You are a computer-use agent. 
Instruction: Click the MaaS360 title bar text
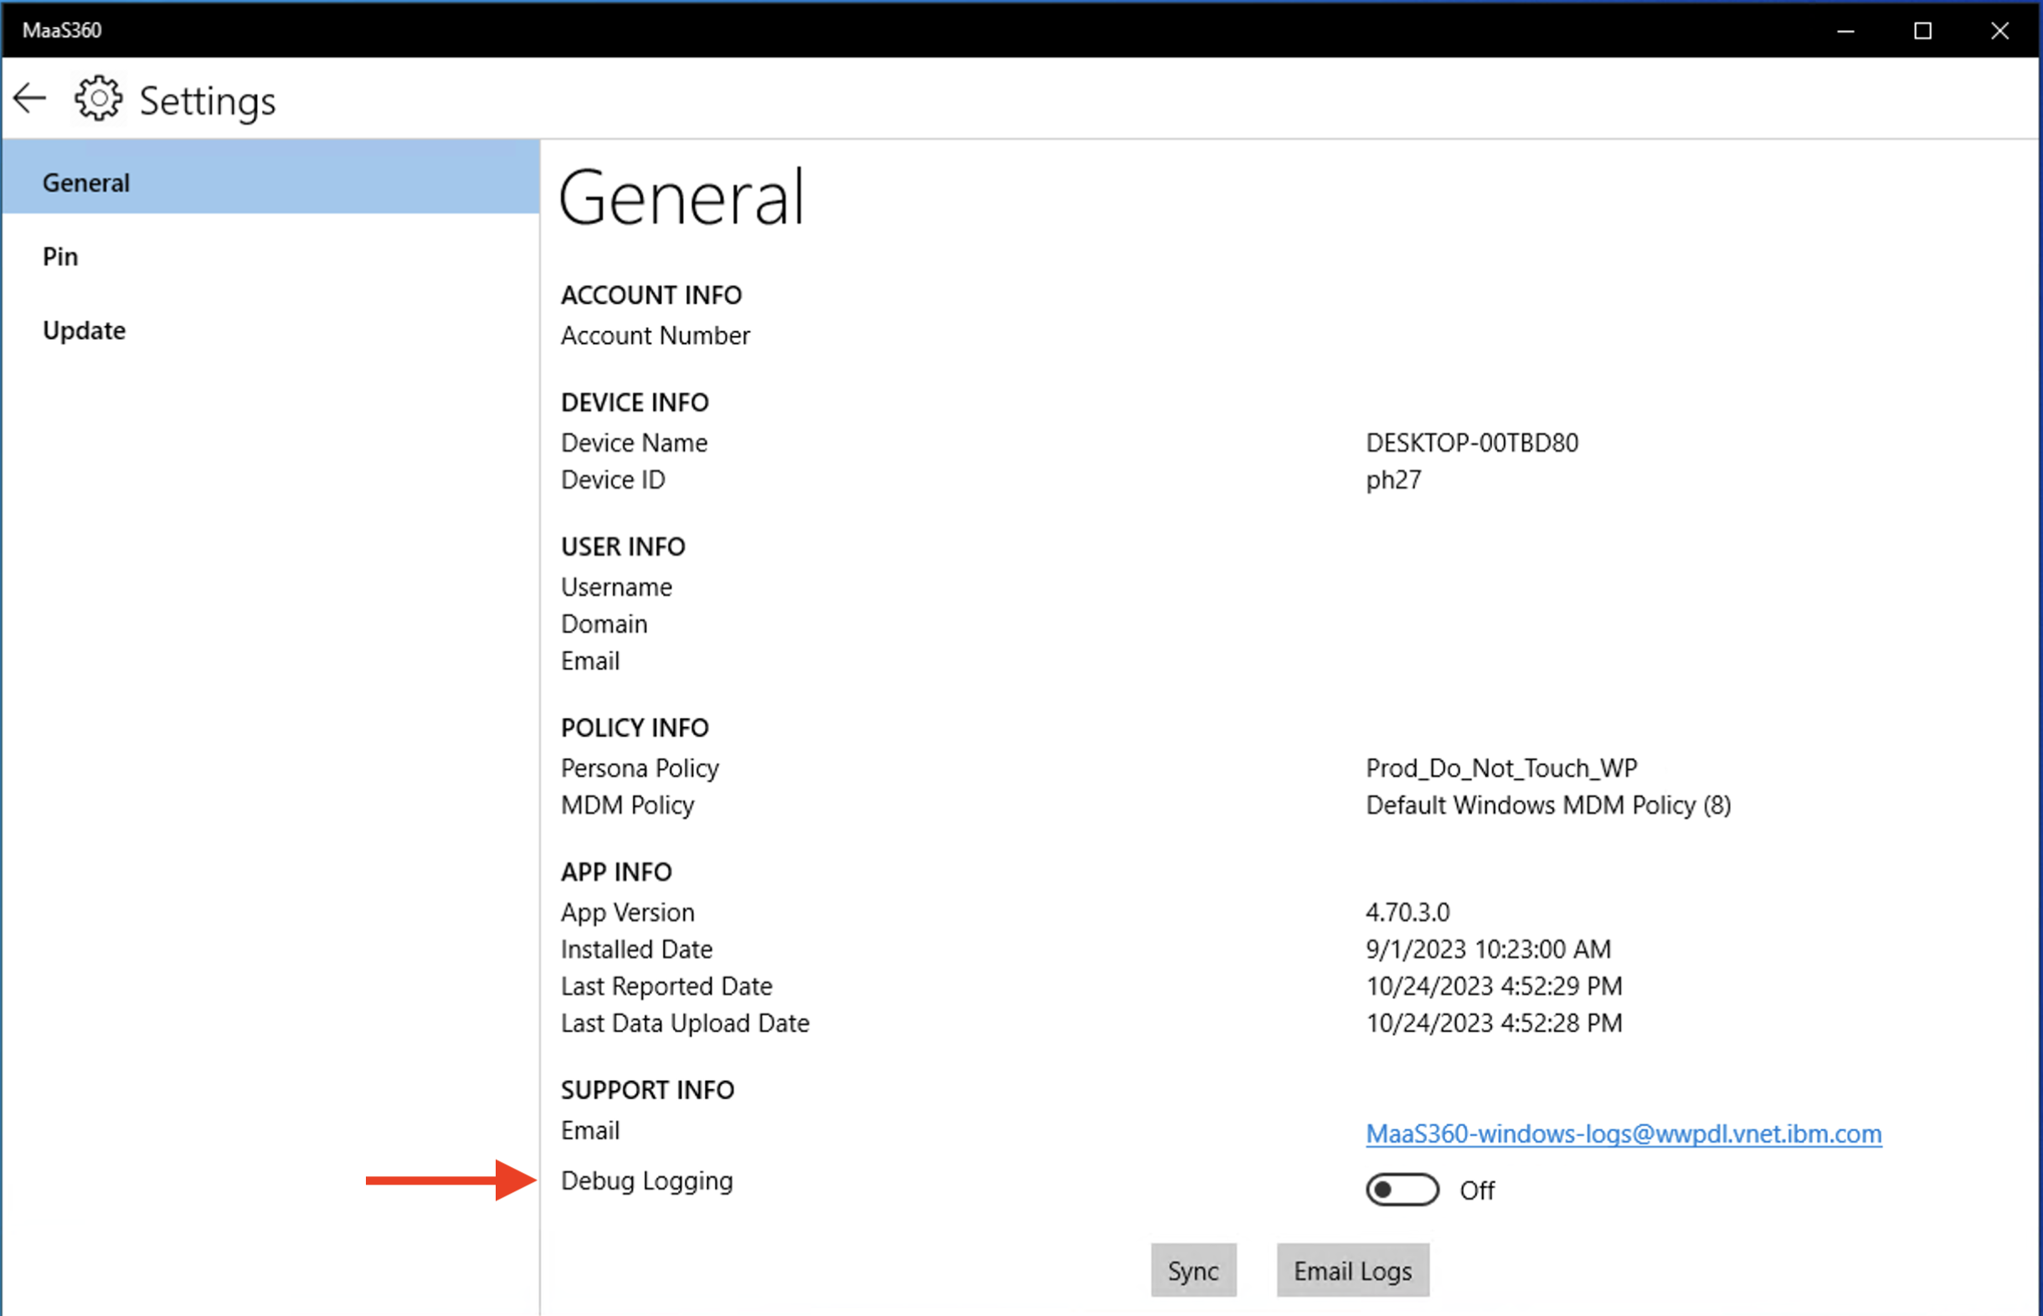(61, 31)
